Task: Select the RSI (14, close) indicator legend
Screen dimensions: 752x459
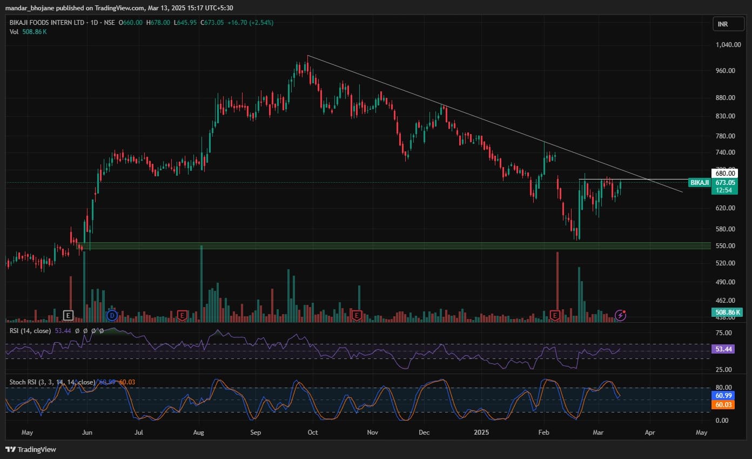Action: click(30, 330)
